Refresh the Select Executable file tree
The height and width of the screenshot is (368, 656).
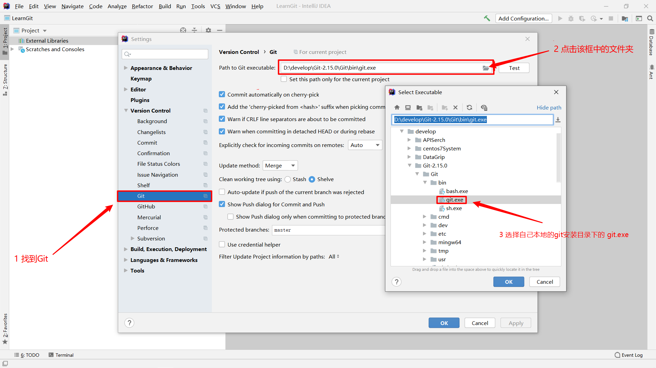469,107
